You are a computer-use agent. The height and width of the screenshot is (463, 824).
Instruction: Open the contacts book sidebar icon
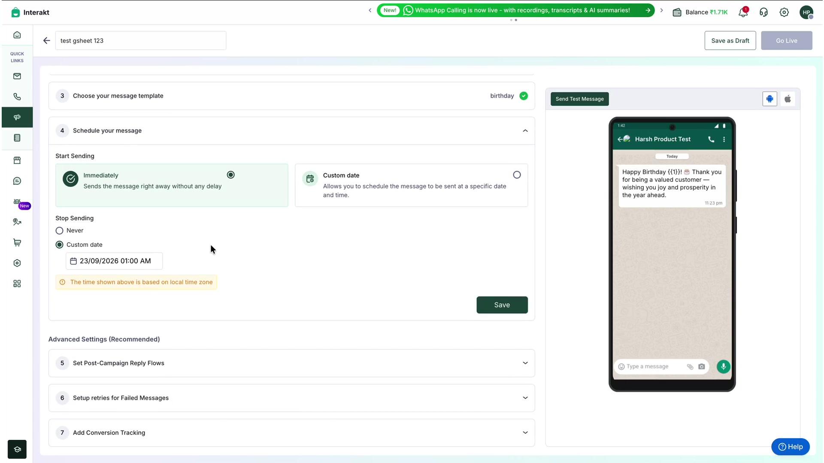click(17, 138)
